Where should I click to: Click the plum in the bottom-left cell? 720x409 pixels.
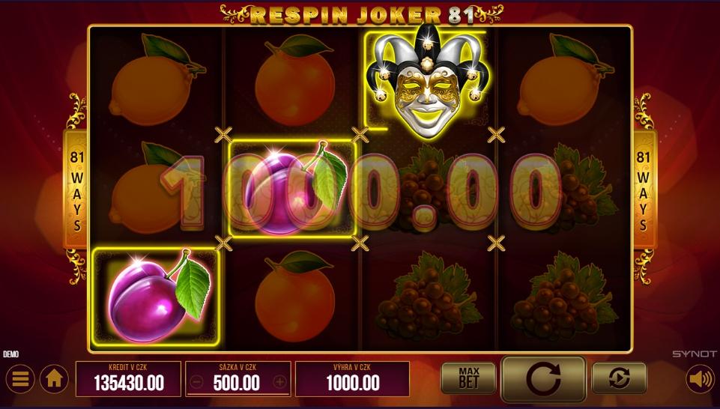(156, 296)
